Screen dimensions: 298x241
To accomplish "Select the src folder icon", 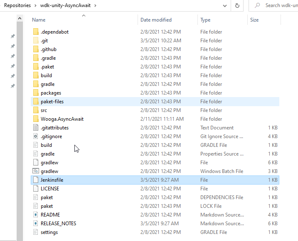I will (36, 110).
